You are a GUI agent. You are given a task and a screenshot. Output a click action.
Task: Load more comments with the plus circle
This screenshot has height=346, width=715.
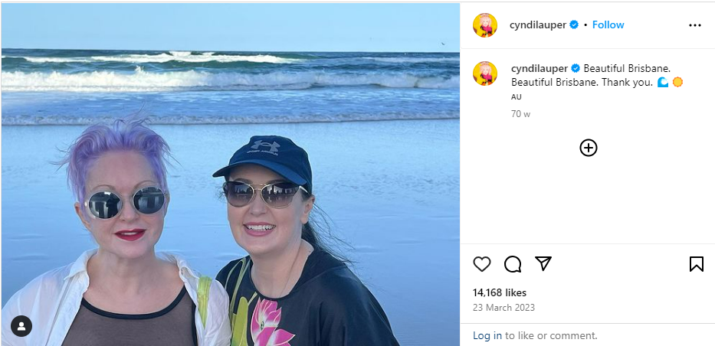588,148
